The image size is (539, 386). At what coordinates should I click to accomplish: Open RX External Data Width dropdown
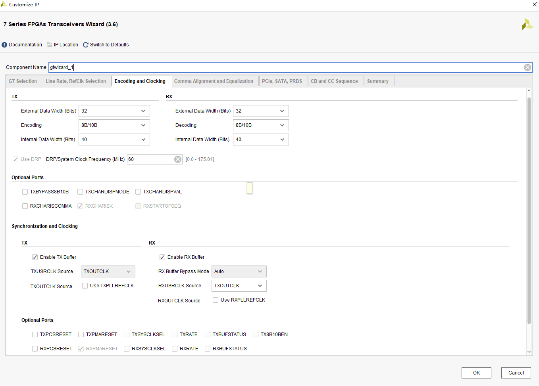tap(261, 111)
